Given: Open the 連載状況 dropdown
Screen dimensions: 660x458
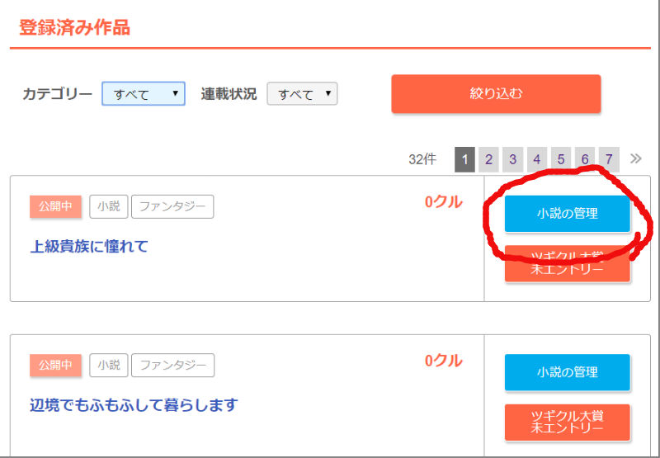Looking at the screenshot, I should pos(302,93).
